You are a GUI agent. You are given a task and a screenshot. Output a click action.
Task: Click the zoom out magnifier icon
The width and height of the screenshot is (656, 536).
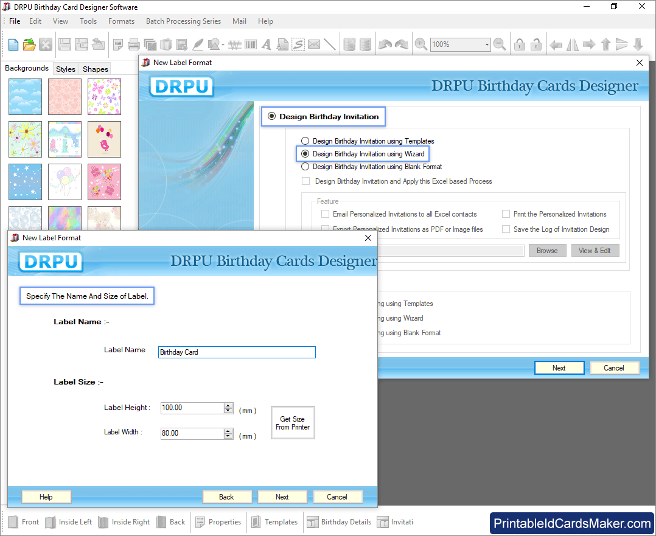point(500,44)
